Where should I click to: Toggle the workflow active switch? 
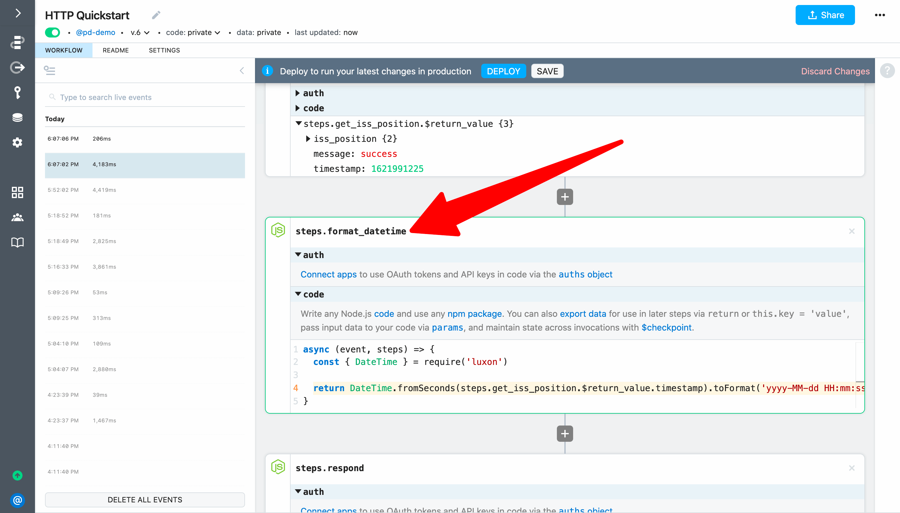pyautogui.click(x=52, y=32)
